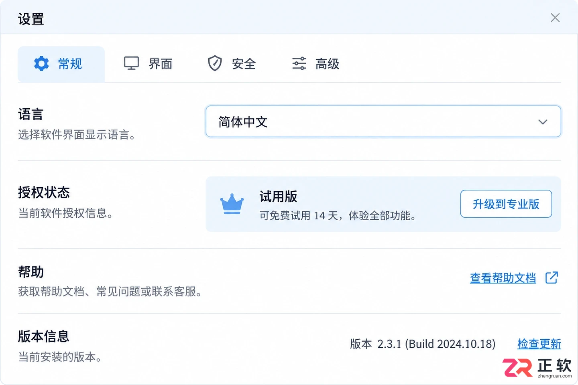Click the 选择软件界面显示语言 description
The width and height of the screenshot is (578, 385).
(77, 135)
